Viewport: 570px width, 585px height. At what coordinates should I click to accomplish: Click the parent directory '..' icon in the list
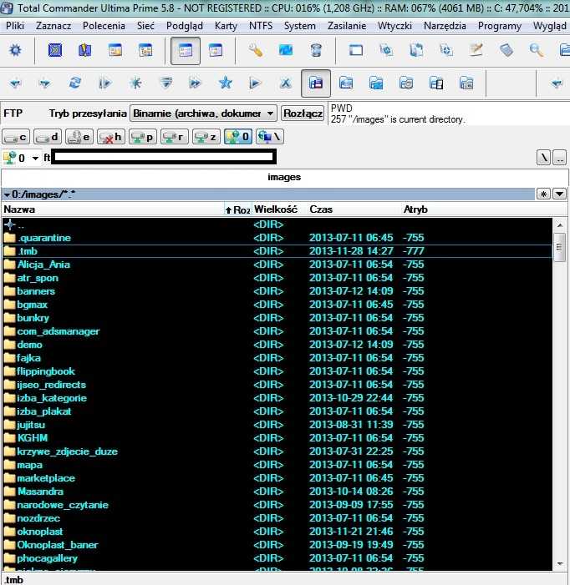point(10,224)
